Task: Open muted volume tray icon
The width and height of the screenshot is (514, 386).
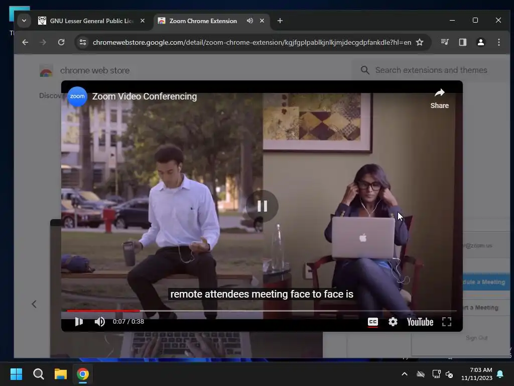Action: tap(449, 374)
